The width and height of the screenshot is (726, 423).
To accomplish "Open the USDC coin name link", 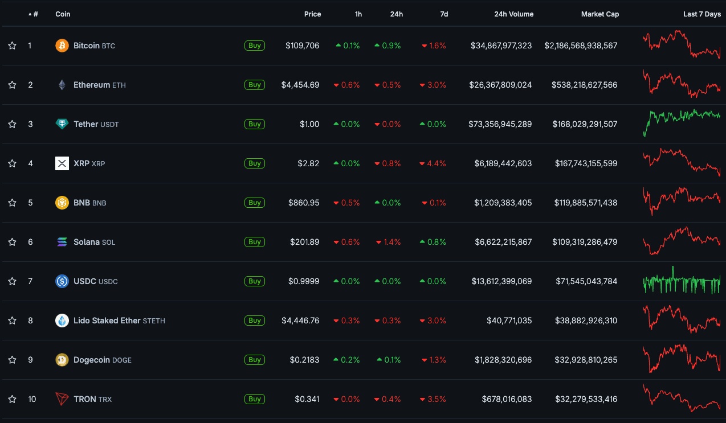I will pyautogui.click(x=96, y=281).
